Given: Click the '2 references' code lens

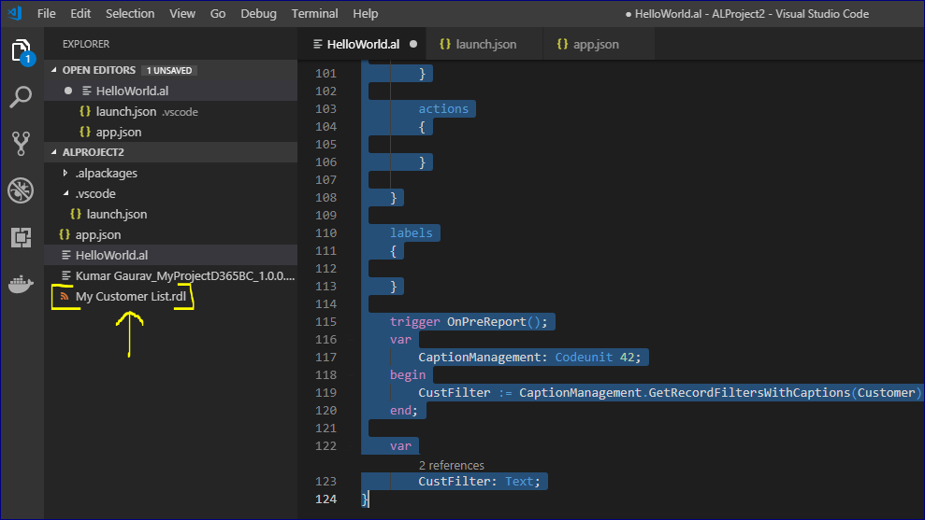Looking at the screenshot, I should (x=452, y=465).
